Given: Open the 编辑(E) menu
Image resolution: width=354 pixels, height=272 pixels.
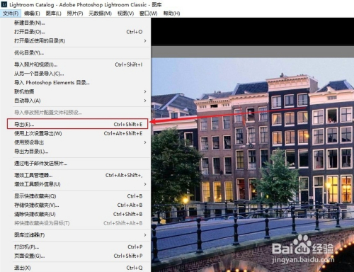Looking at the screenshot, I should coord(32,13).
